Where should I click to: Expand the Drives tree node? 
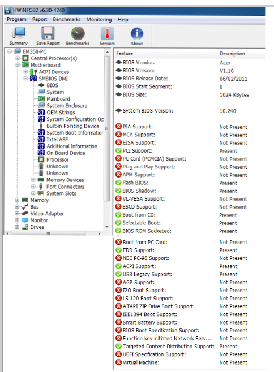tap(17, 227)
